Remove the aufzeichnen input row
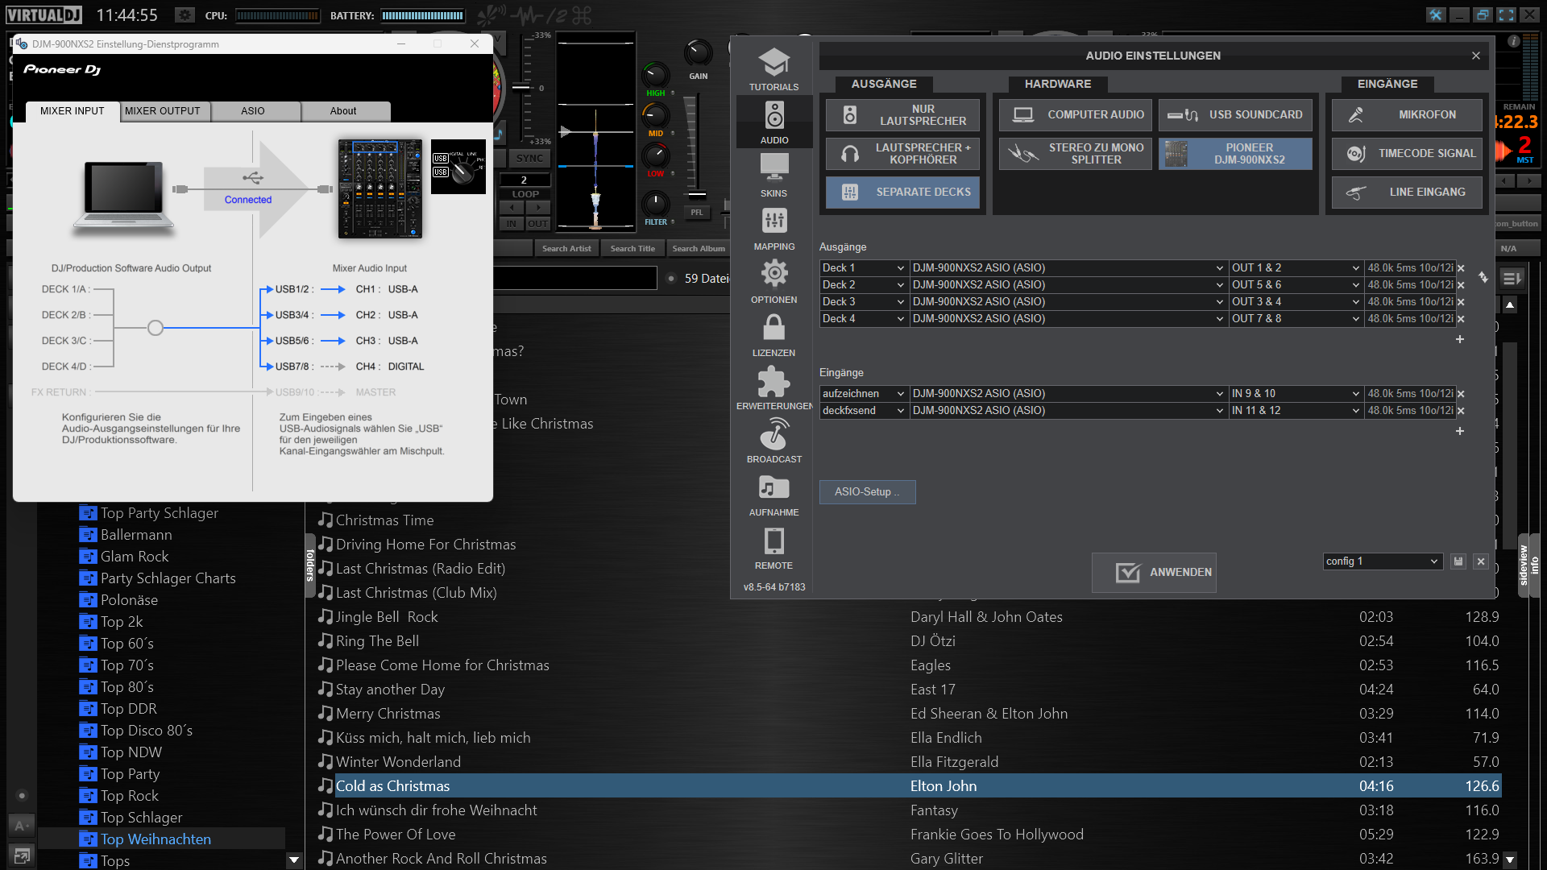The width and height of the screenshot is (1547, 870). (x=1461, y=394)
